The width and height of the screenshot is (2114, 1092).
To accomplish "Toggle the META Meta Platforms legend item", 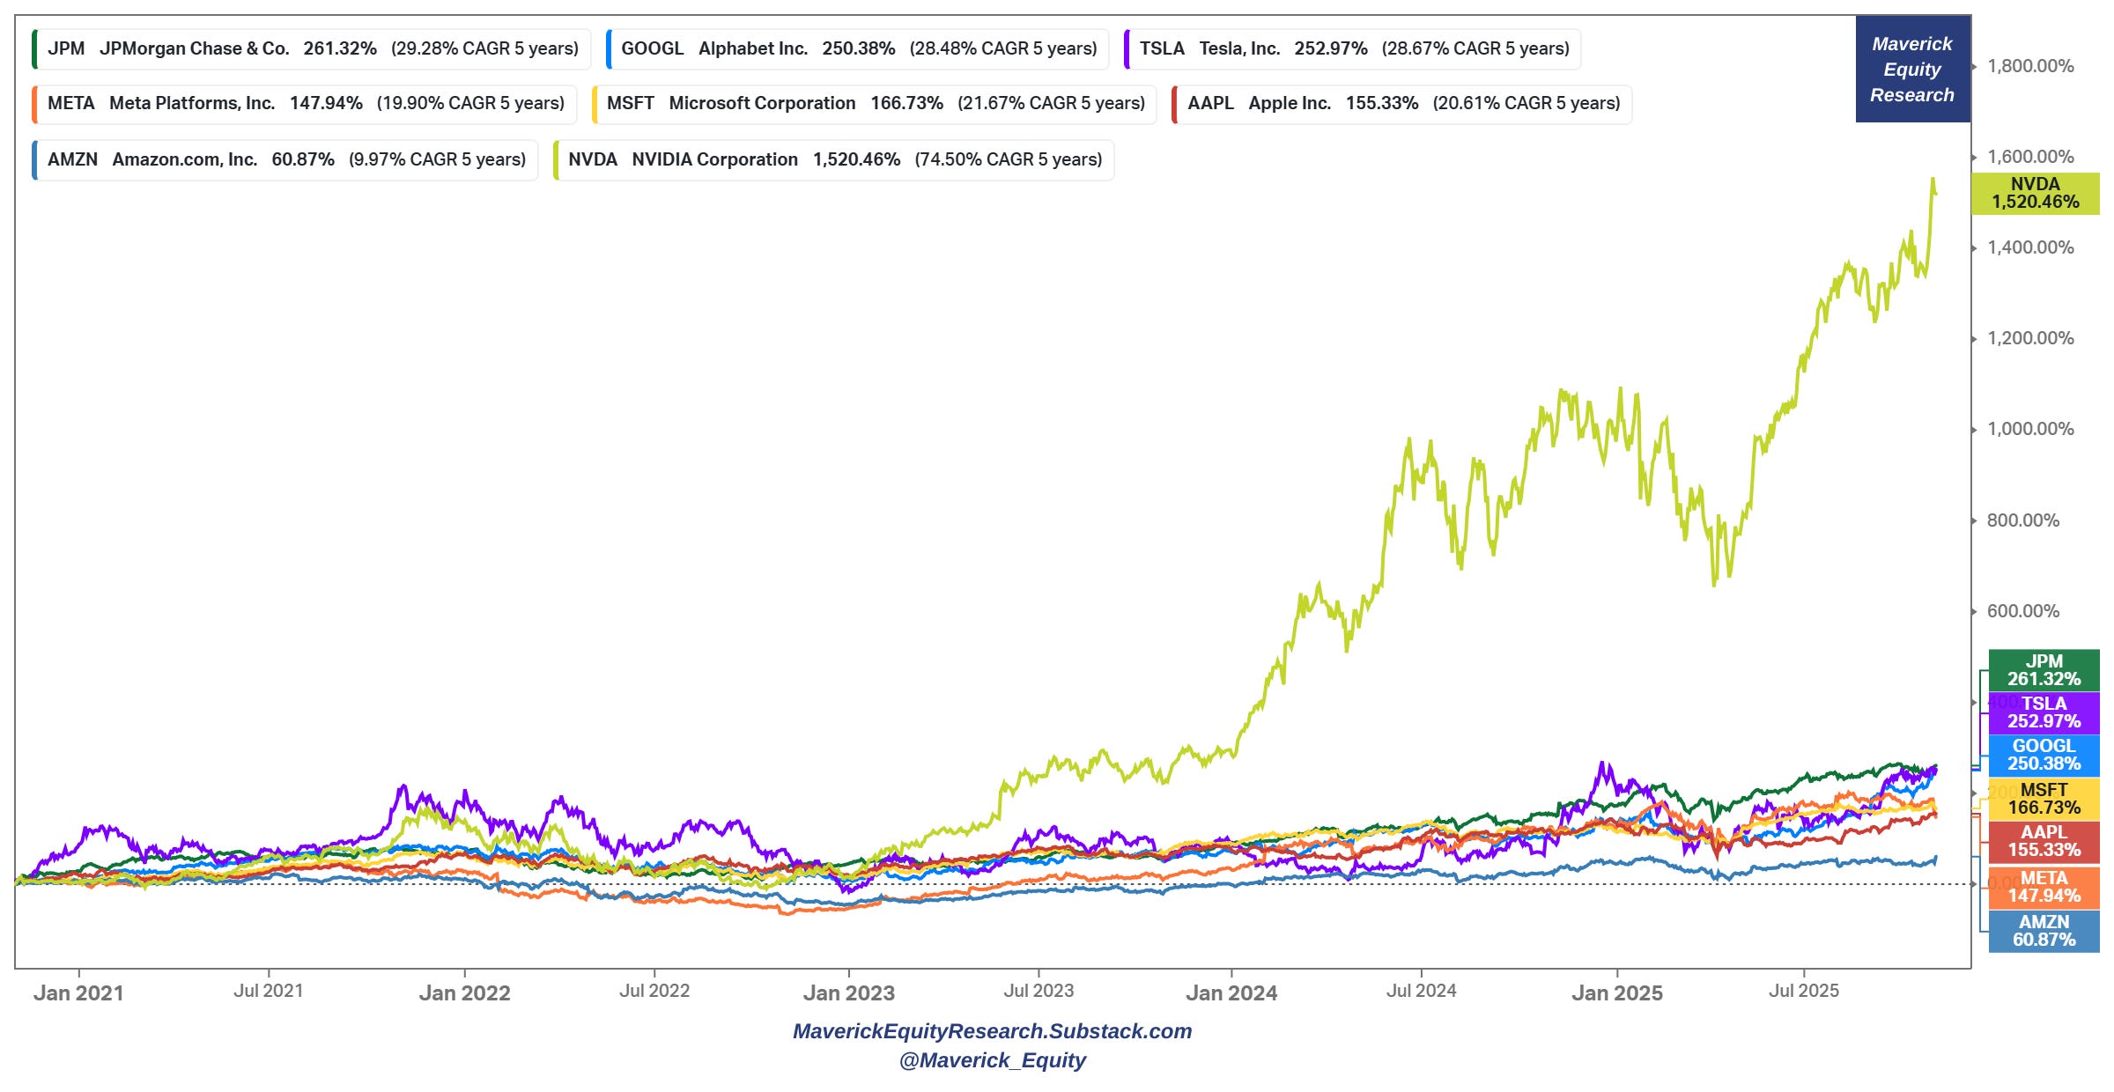I will pos(305,104).
